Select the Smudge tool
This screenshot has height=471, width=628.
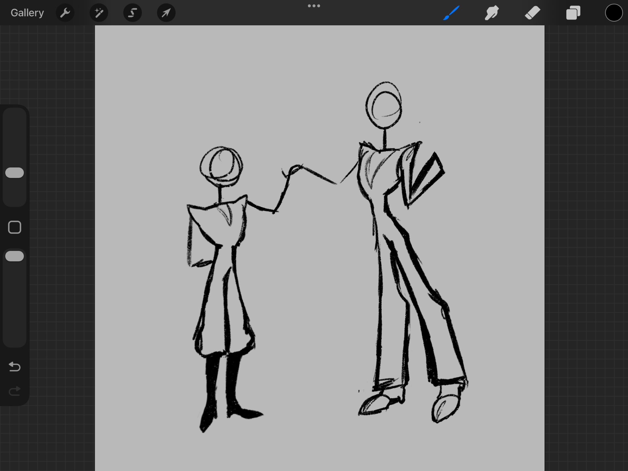click(x=491, y=13)
